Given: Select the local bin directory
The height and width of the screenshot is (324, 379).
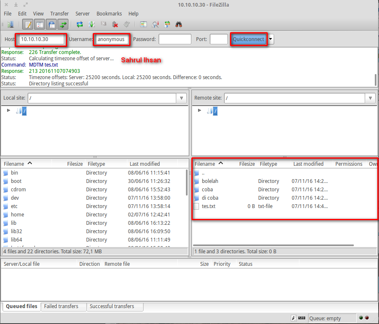Looking at the screenshot, I should tap(94, 173).
